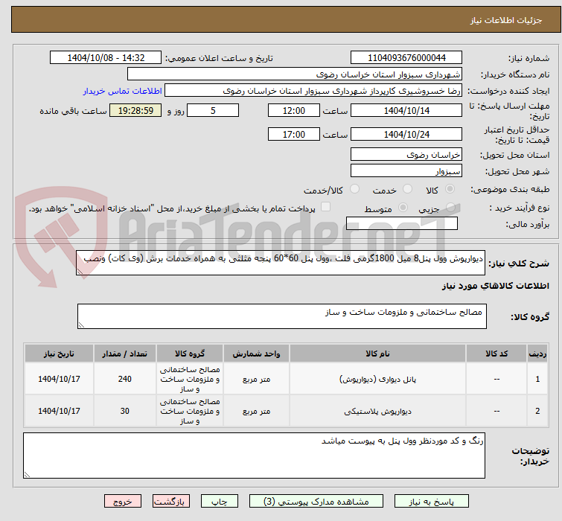Click the دیوارپوش پلاستیکی cell
This screenshot has height=521, width=562.
[x=377, y=411]
